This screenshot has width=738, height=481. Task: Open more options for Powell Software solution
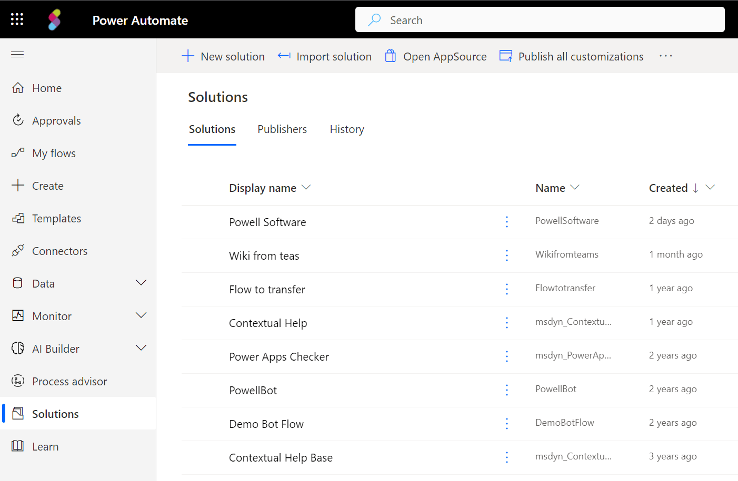coord(506,222)
